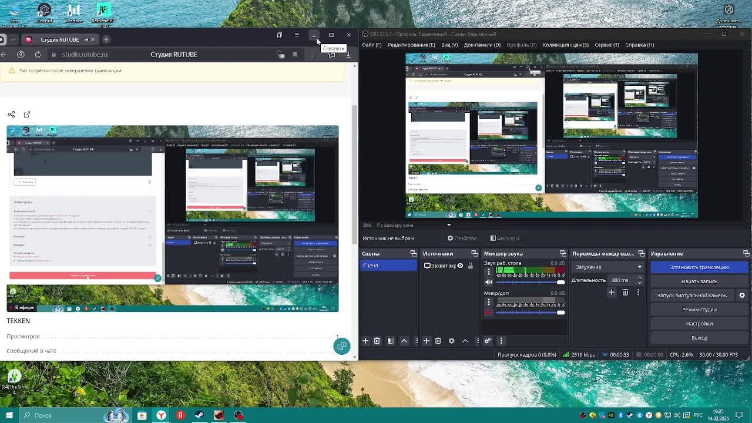
Task: Mute the Студия RUTUBE tab audio
Action: point(86,39)
